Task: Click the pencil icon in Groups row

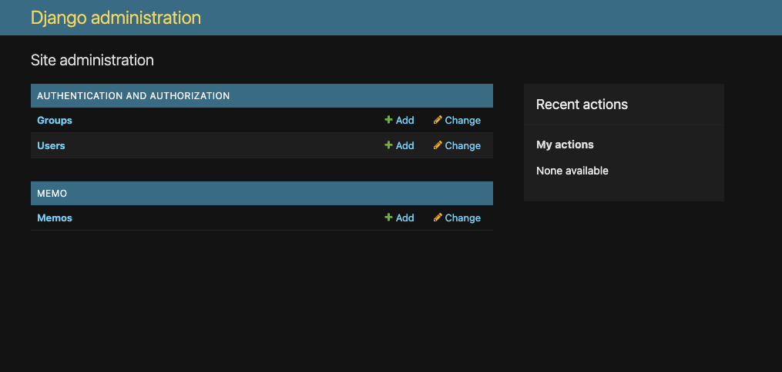Action: click(x=438, y=120)
